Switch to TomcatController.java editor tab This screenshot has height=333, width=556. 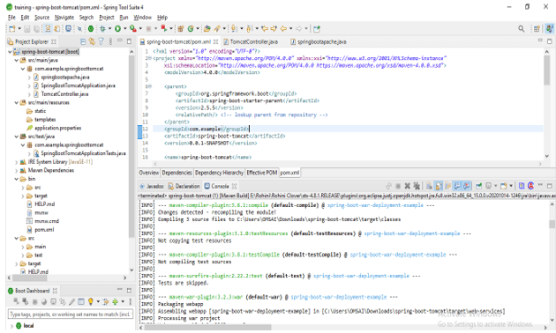251,41
